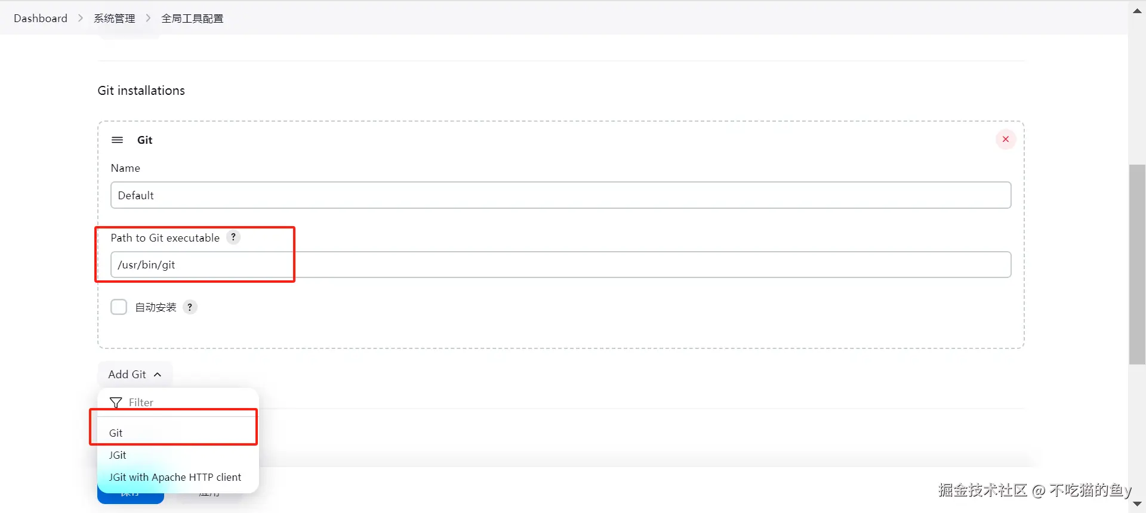The image size is (1146, 513).
Task: Choose JGit from the dropdown list
Action: point(118,455)
